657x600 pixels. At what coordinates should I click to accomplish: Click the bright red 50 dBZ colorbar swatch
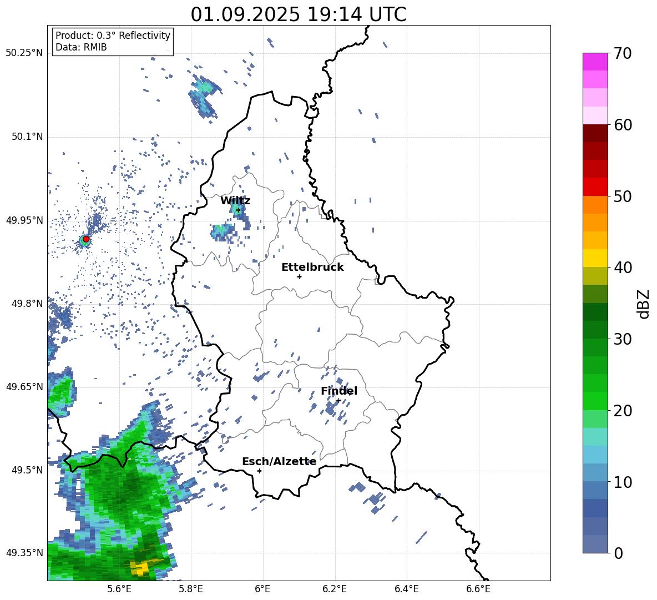click(x=595, y=187)
